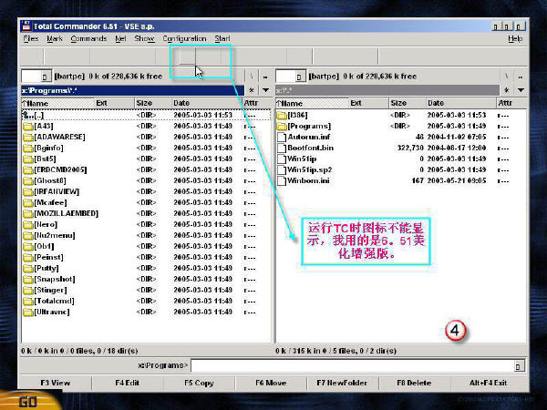Screen dimensions: 547x410
Task: Select the [Peinst] folder row
Action: pos(146,257)
